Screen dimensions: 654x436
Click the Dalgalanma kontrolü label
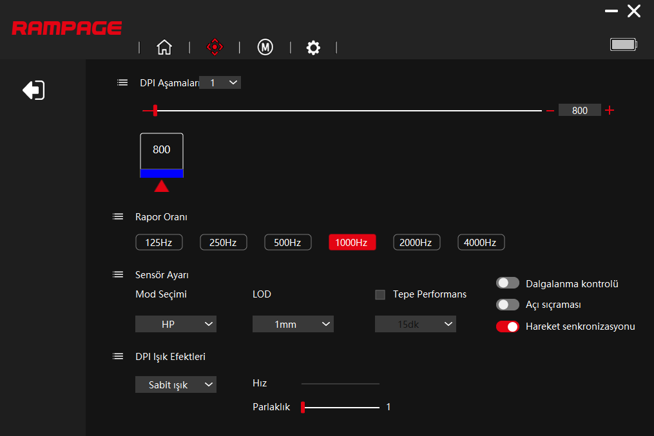[572, 284]
